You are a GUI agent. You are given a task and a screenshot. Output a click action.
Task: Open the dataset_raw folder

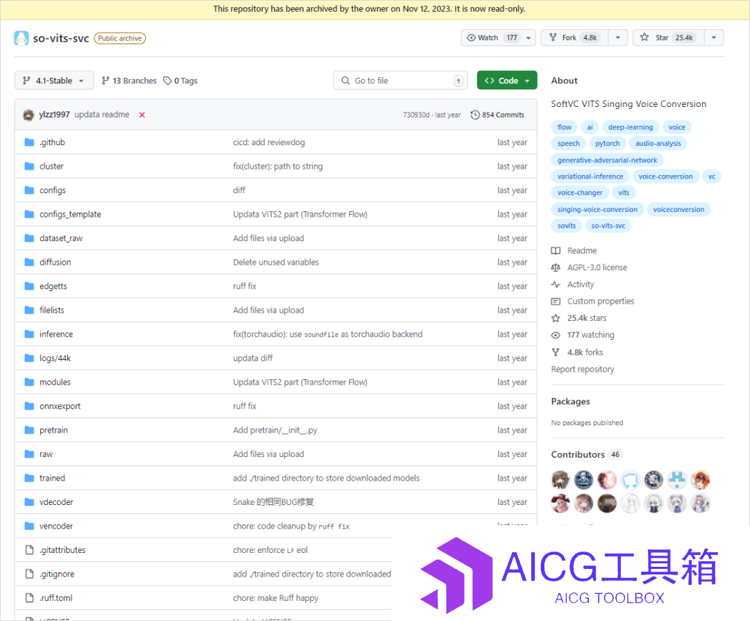pos(61,238)
